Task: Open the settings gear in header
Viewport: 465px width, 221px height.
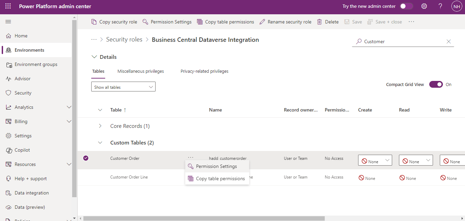Action: 424,6
